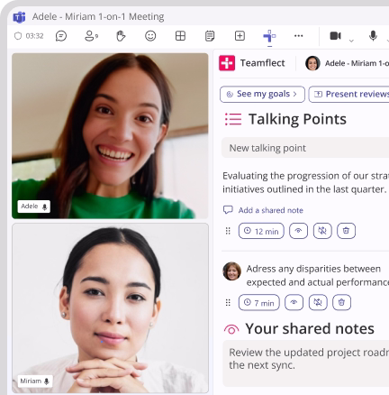This screenshot has width=389, height=395.
Task: Click Adress any disparities talking point text
Action: pos(318,275)
